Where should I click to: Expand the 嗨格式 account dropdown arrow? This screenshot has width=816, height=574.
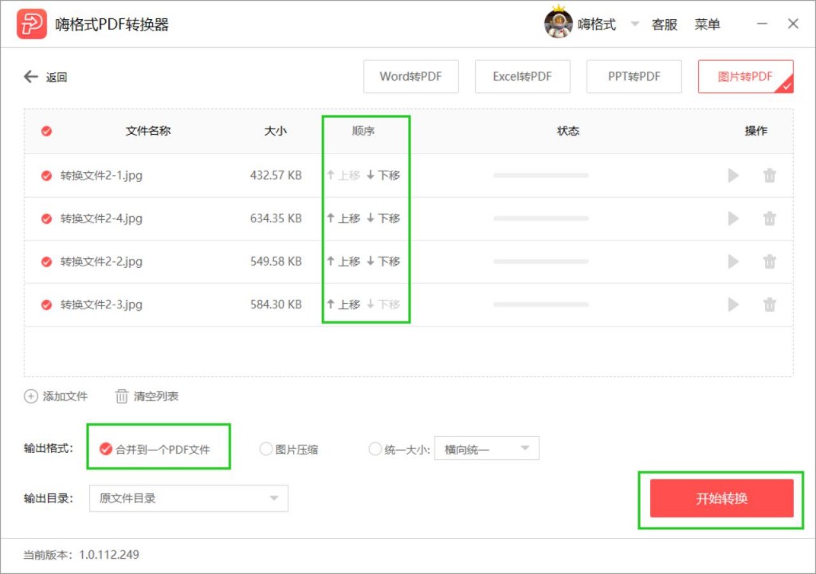[634, 24]
